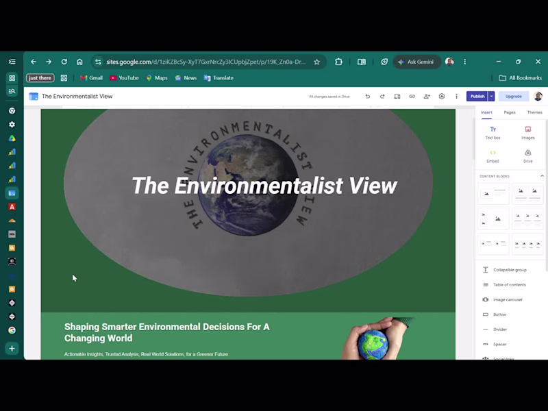Viewport: 548px width, 411px height.
Task: Reload the current page
Action: [64, 62]
